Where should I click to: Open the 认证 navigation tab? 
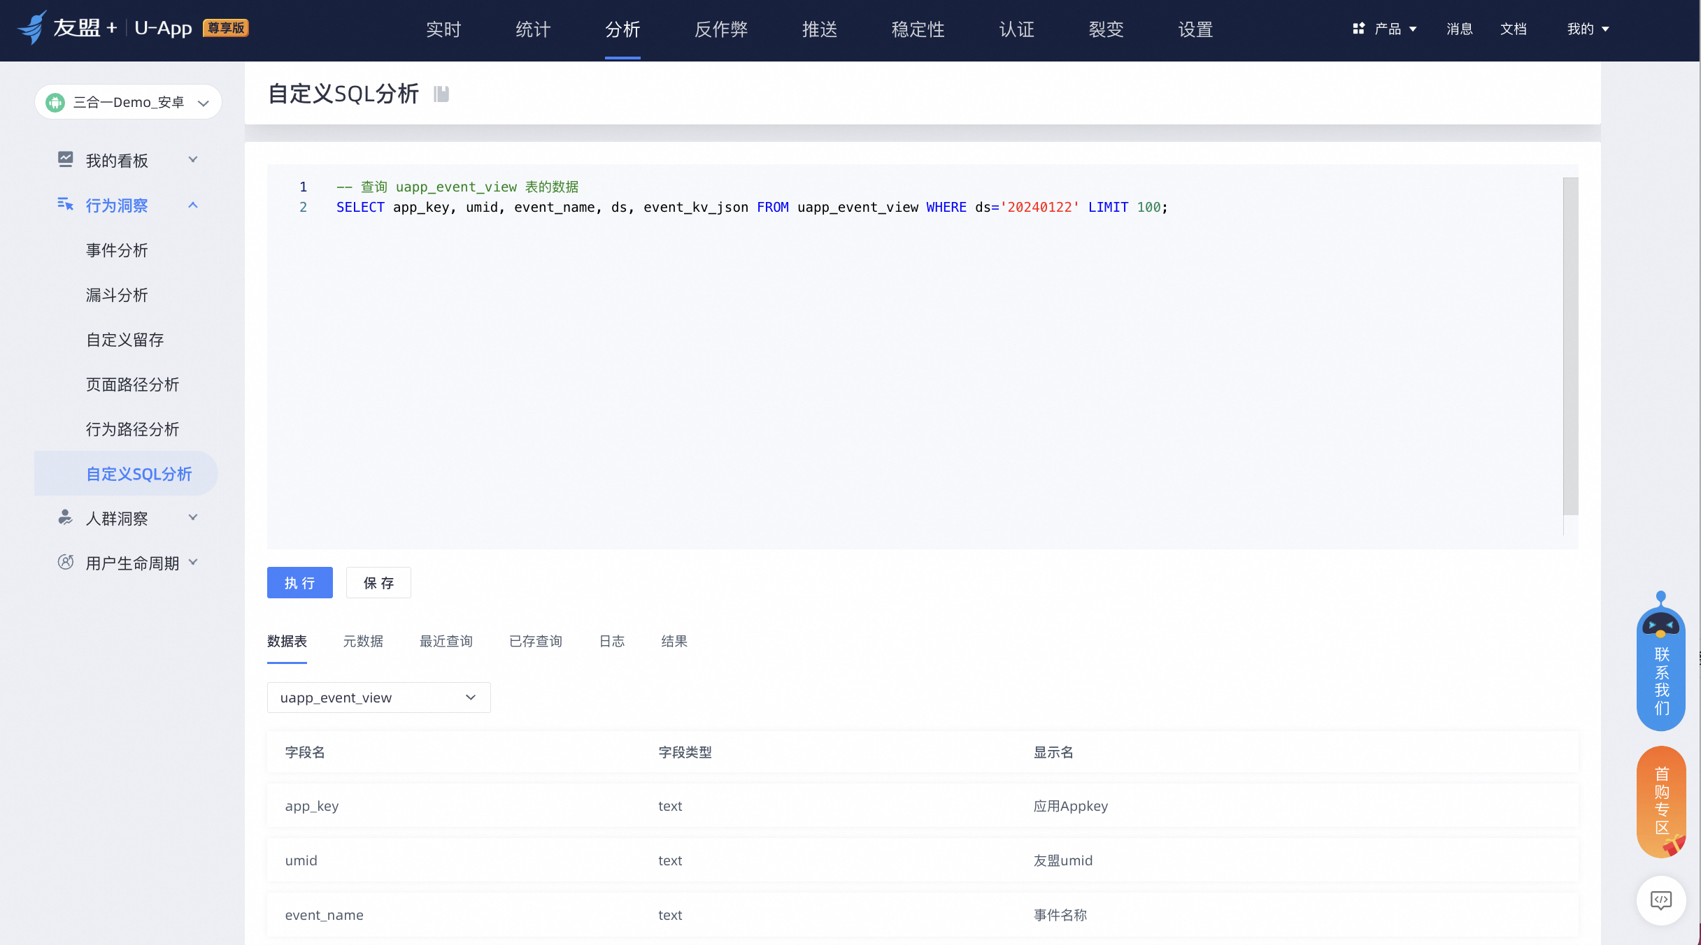1017,29
